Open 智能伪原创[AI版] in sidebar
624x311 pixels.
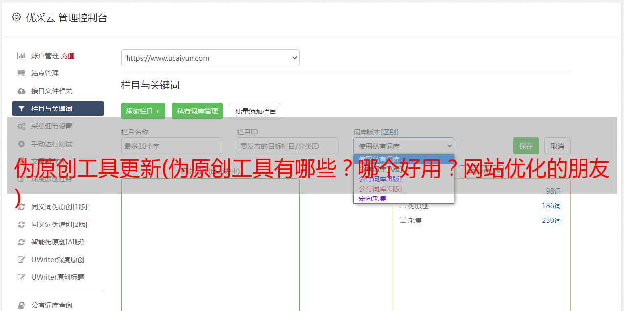point(58,242)
